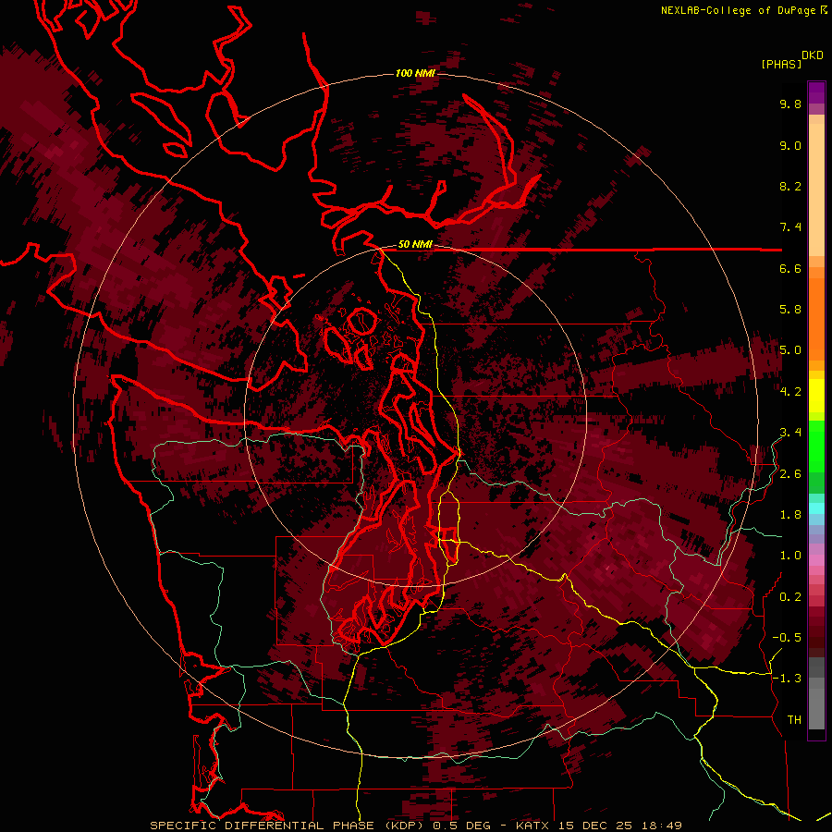This screenshot has height=832, width=832.
Task: Click the 0.2 value on the color scale
Action: click(x=790, y=597)
